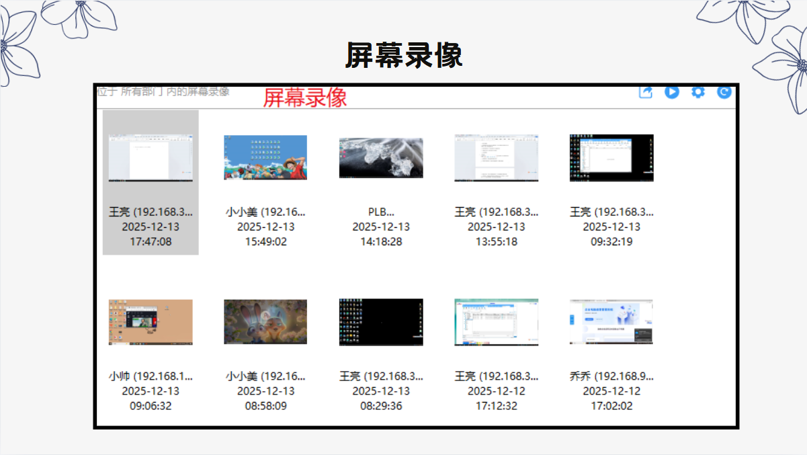
Task: Click the blue play button icon
Action: click(x=672, y=92)
